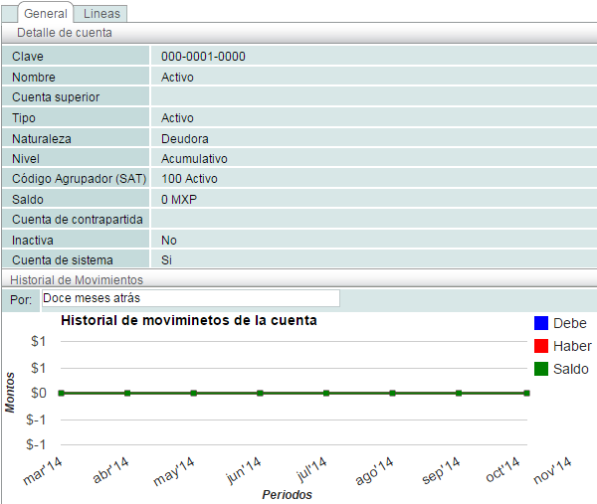The image size is (597, 504).
Task: Click the Nombre row value Activo
Action: click(177, 77)
